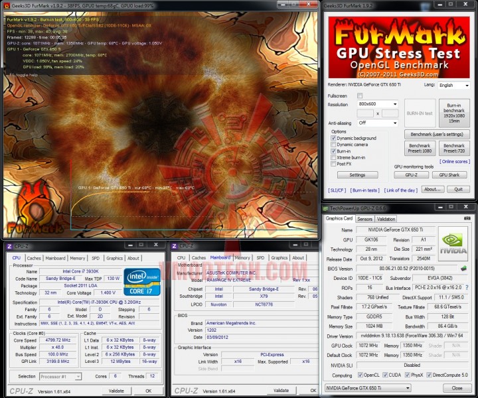
Task: Click the disabled BURN-IN test button
Action: tap(420, 113)
